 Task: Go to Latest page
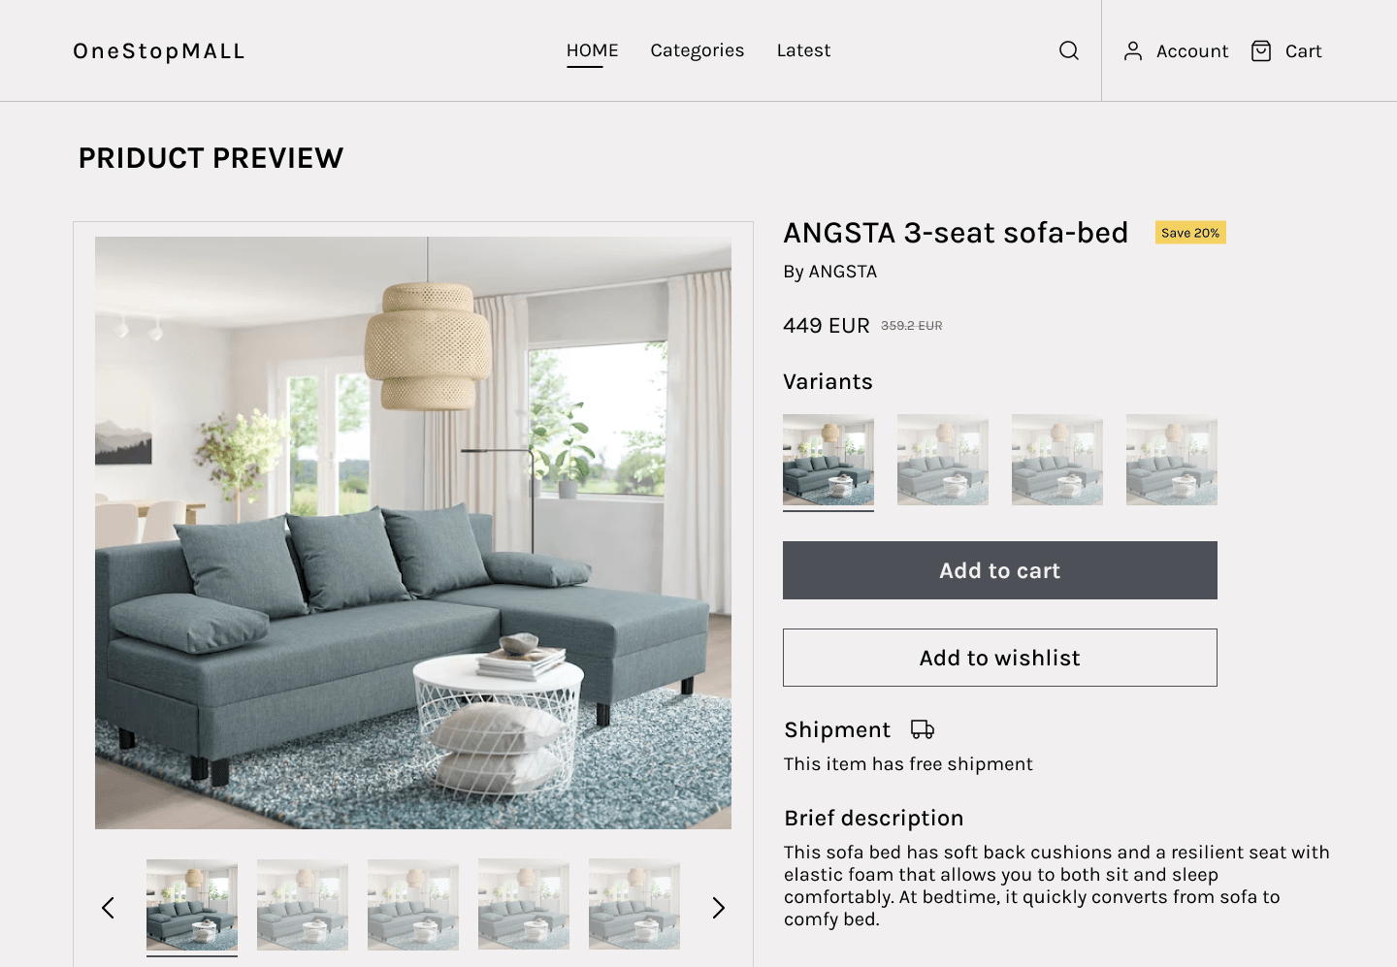tap(803, 50)
